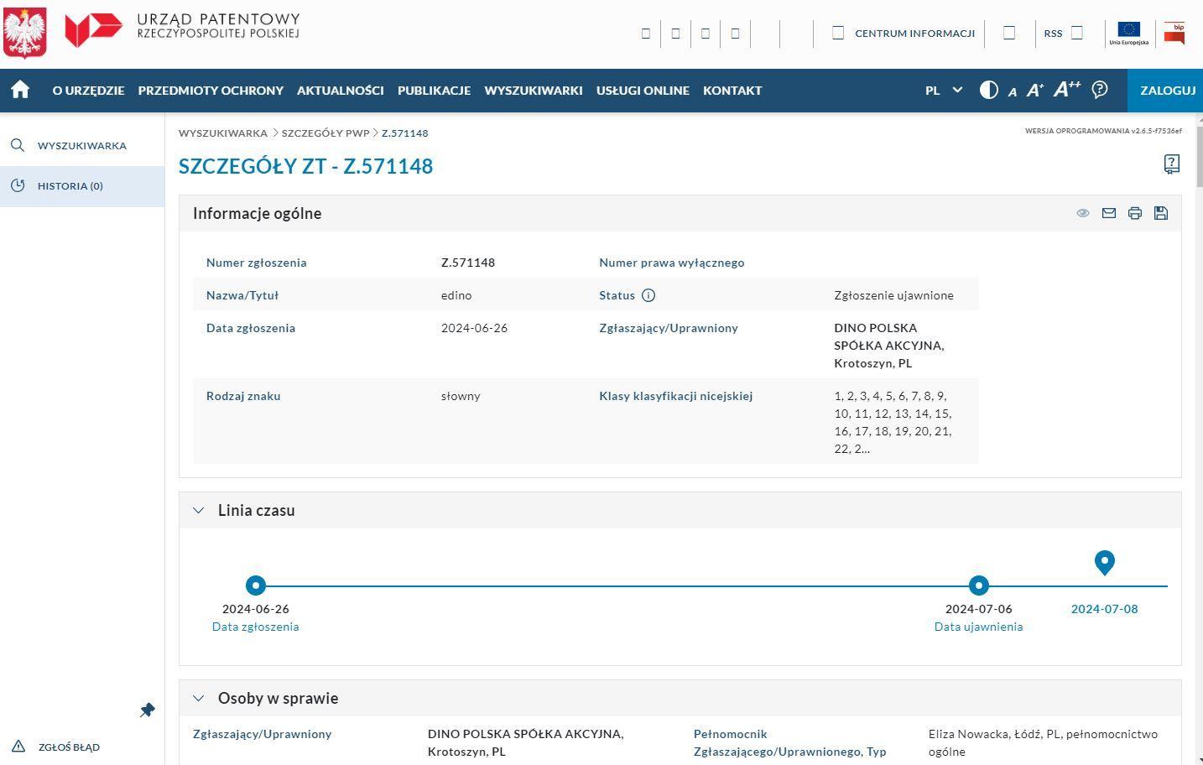The image size is (1203, 765).
Task: Open the PUBLIKACJE menu
Action: [x=434, y=90]
